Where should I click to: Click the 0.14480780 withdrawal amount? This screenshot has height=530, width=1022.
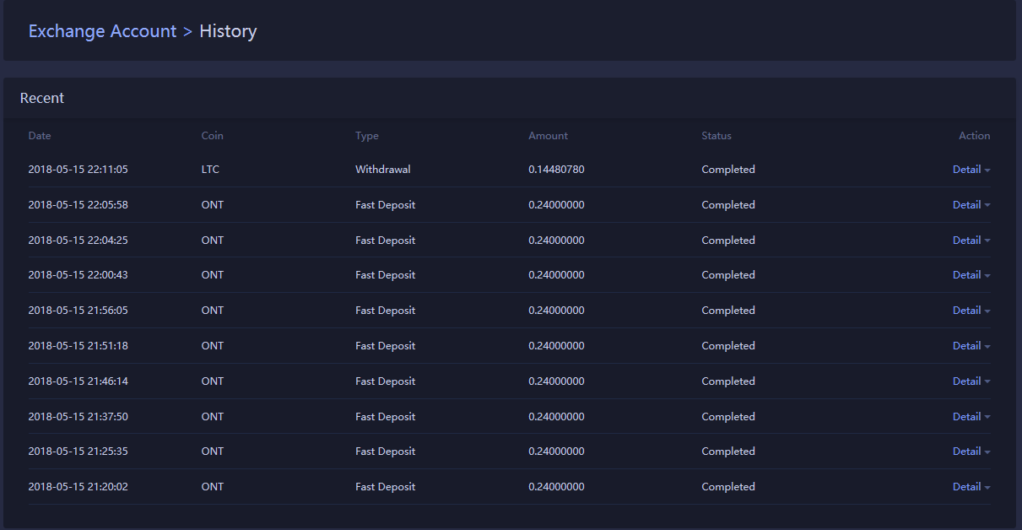point(556,170)
